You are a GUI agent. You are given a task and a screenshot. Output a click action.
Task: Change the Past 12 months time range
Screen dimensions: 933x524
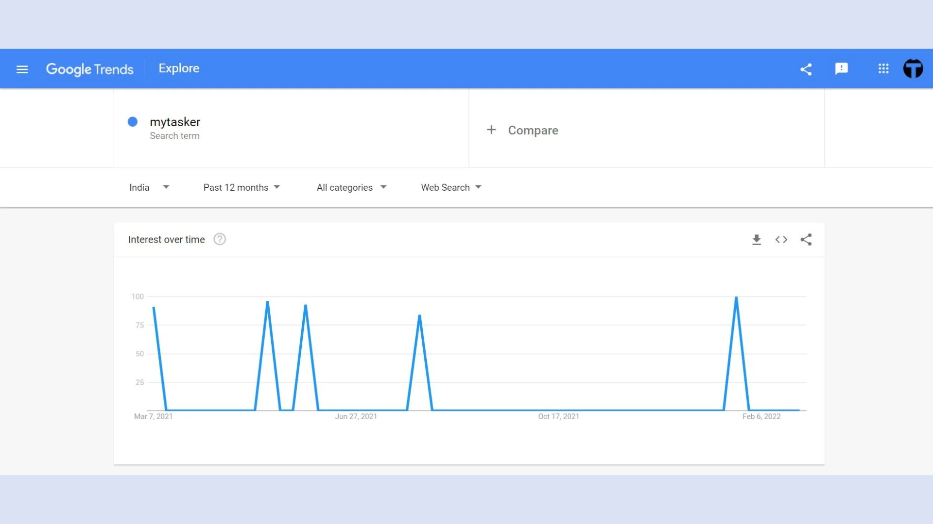(x=242, y=187)
